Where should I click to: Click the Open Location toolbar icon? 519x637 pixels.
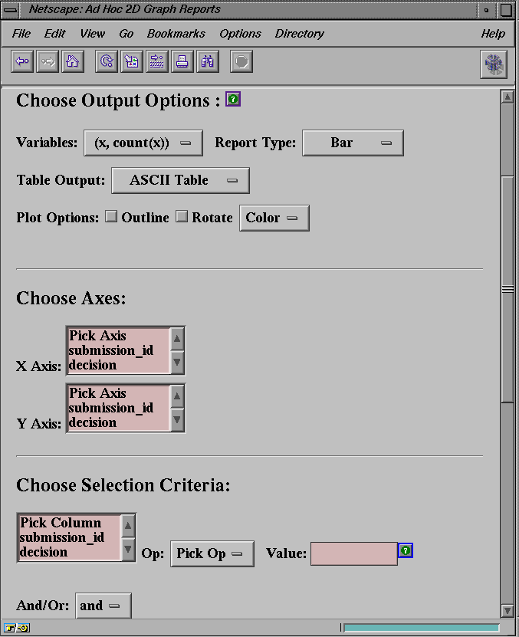pos(157,62)
